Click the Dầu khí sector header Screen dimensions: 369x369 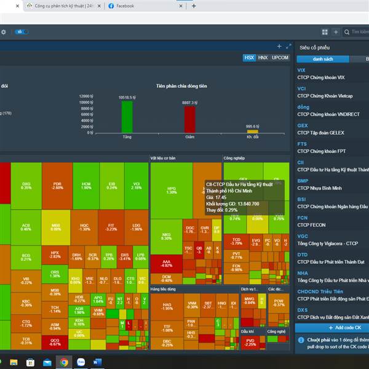coord(247,331)
